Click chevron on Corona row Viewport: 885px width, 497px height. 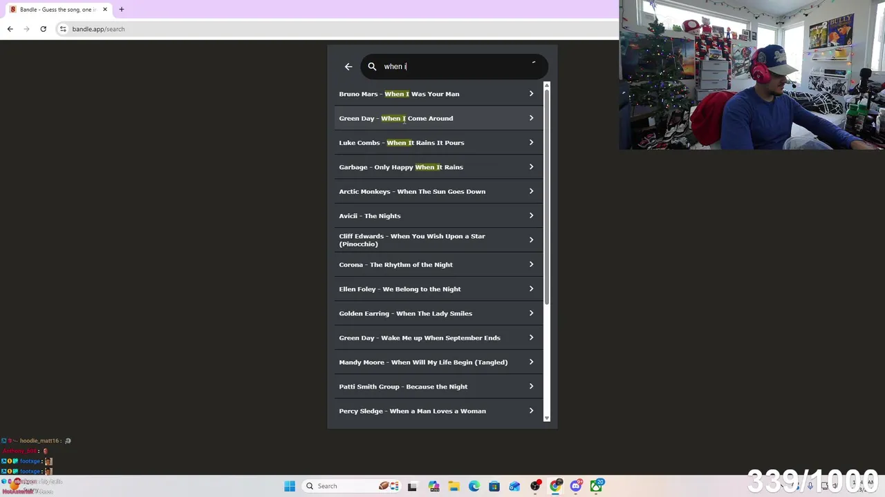pyautogui.click(x=531, y=264)
